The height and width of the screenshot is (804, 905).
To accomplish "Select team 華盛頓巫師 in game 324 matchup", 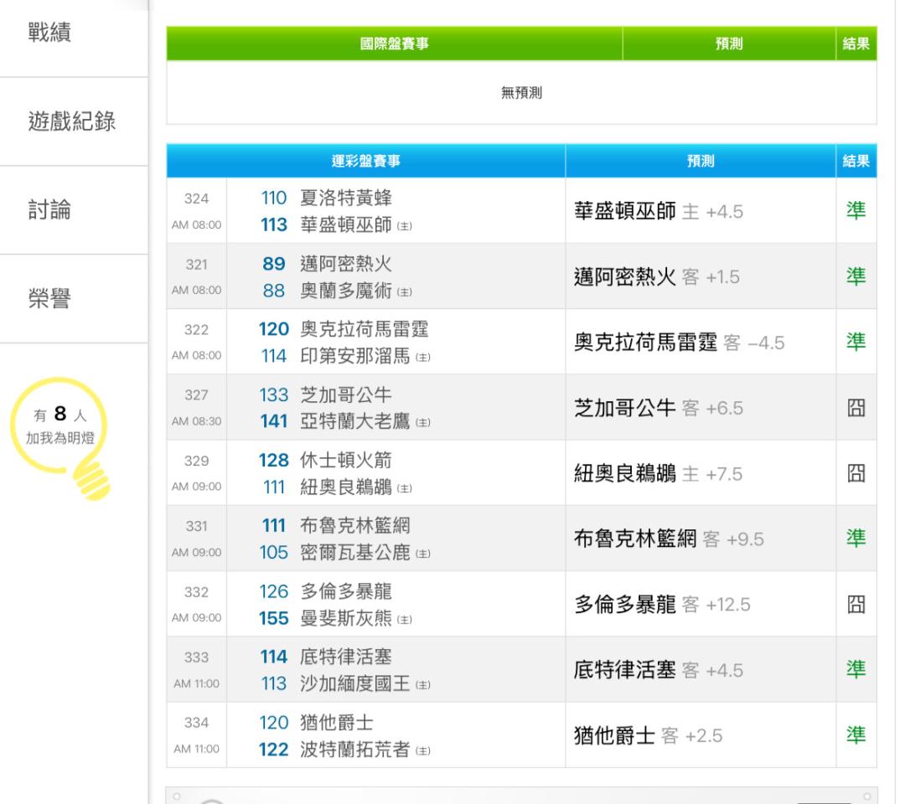I will coord(346,224).
